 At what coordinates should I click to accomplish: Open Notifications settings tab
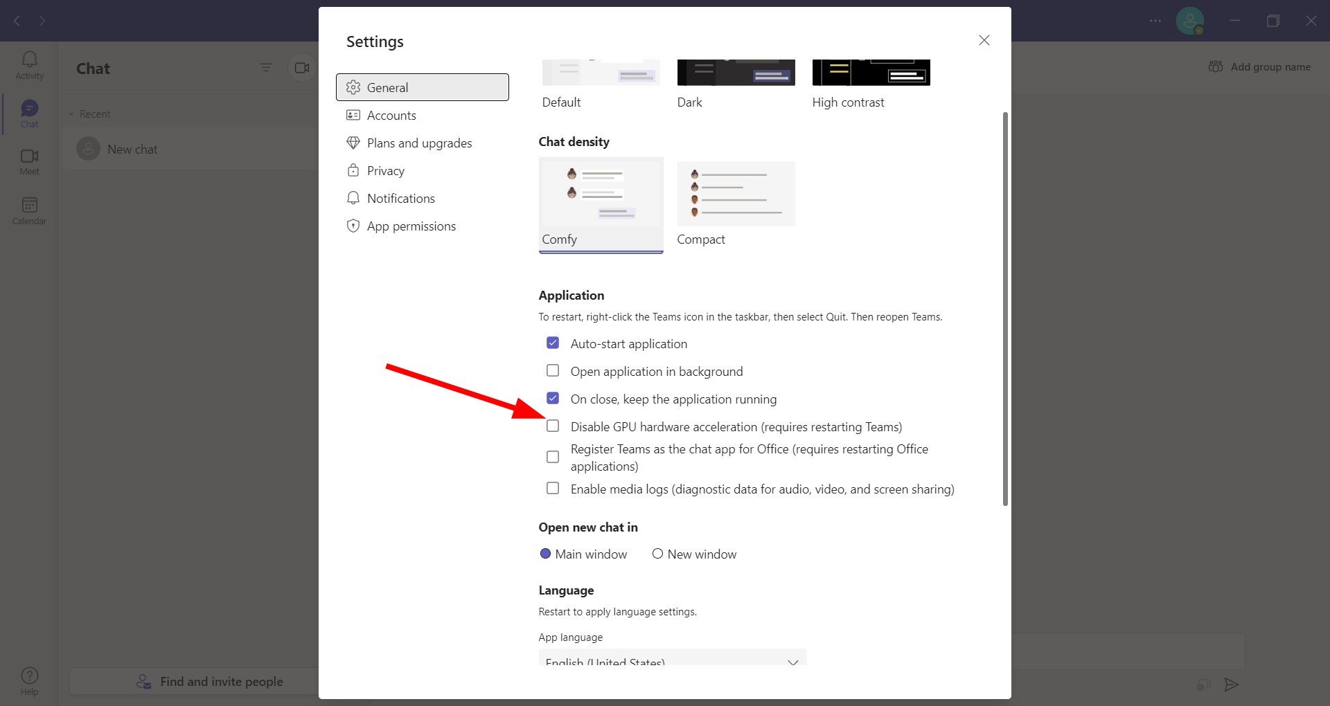click(423, 198)
